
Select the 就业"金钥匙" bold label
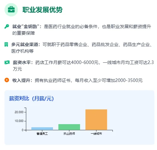coord(27,26)
